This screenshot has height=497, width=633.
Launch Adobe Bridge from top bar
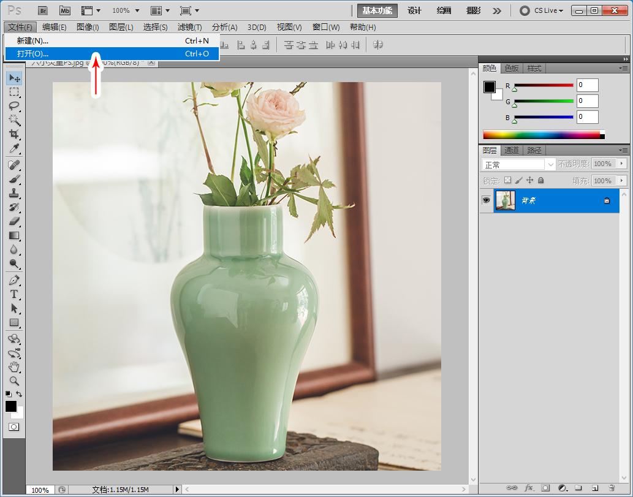click(43, 10)
